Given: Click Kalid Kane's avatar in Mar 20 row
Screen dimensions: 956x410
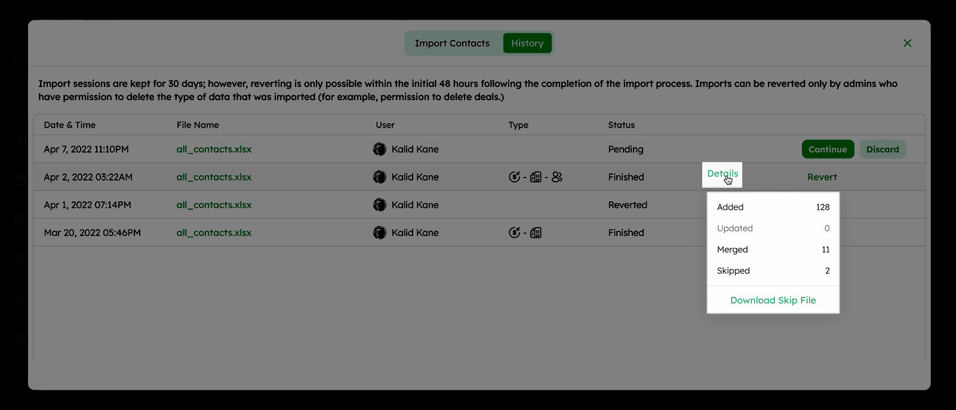Looking at the screenshot, I should (380, 232).
